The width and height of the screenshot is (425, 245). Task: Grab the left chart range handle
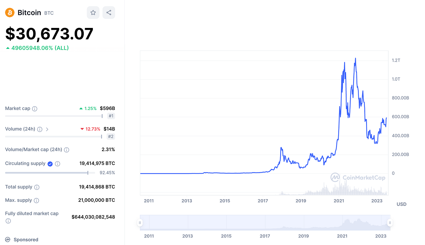click(140, 223)
